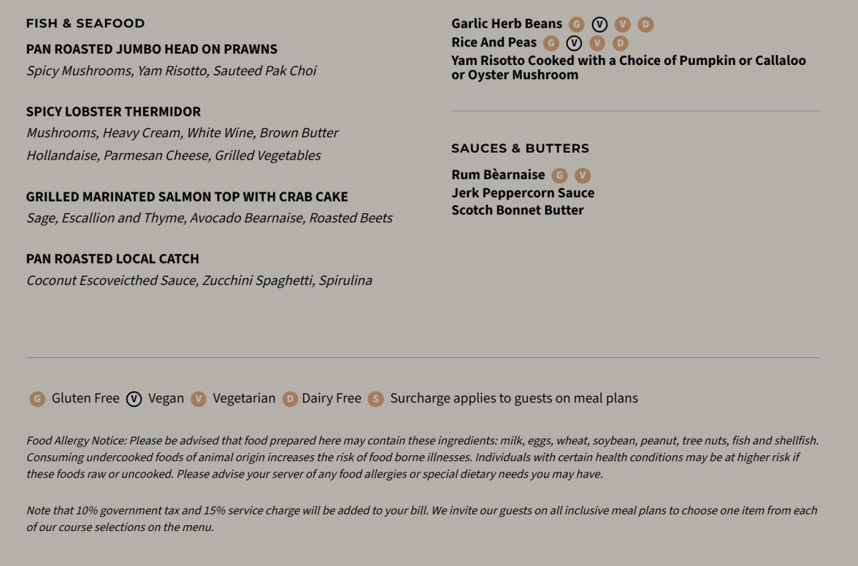Select the Scotch Bonnet Butter item

pos(518,210)
